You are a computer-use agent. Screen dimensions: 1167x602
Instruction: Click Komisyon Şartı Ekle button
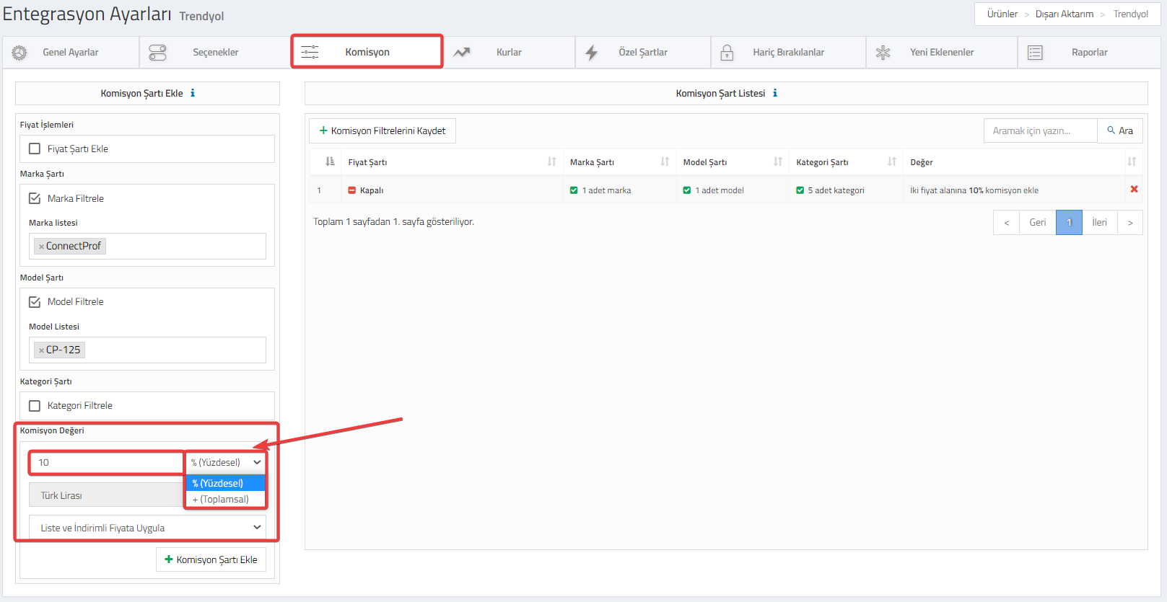coord(211,559)
